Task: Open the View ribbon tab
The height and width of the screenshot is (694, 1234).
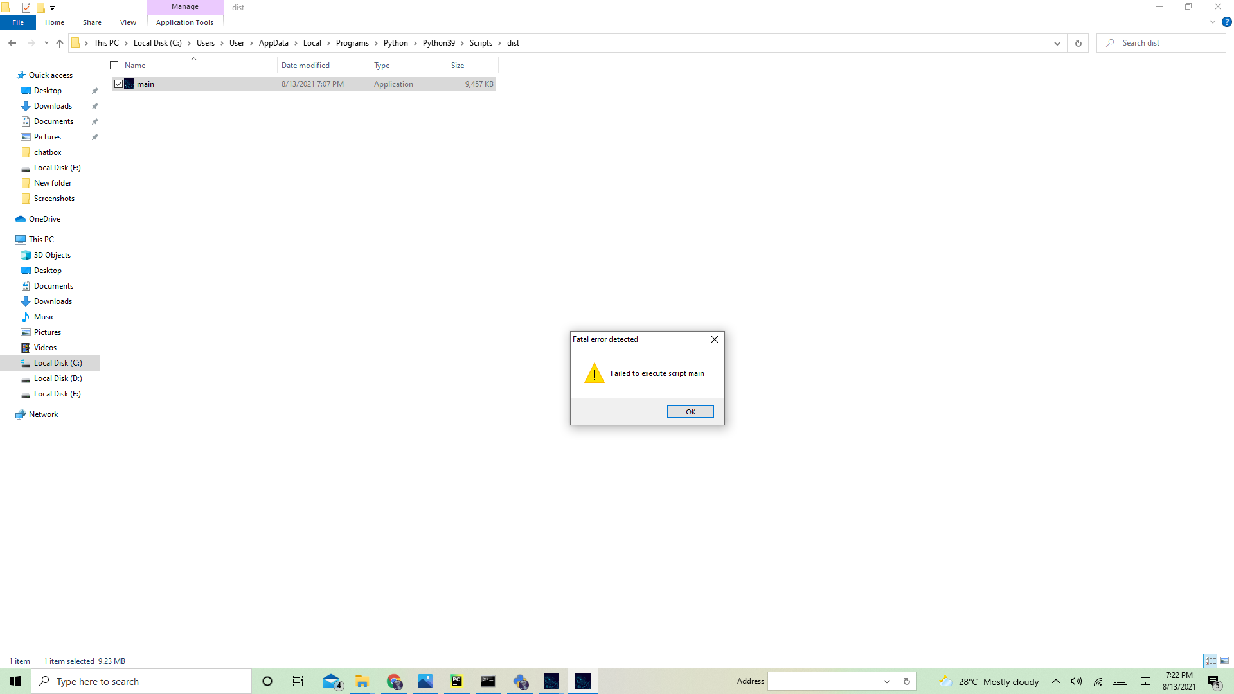Action: (128, 22)
